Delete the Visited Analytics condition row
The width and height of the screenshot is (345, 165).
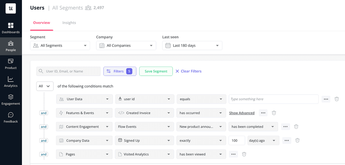click(x=244, y=154)
